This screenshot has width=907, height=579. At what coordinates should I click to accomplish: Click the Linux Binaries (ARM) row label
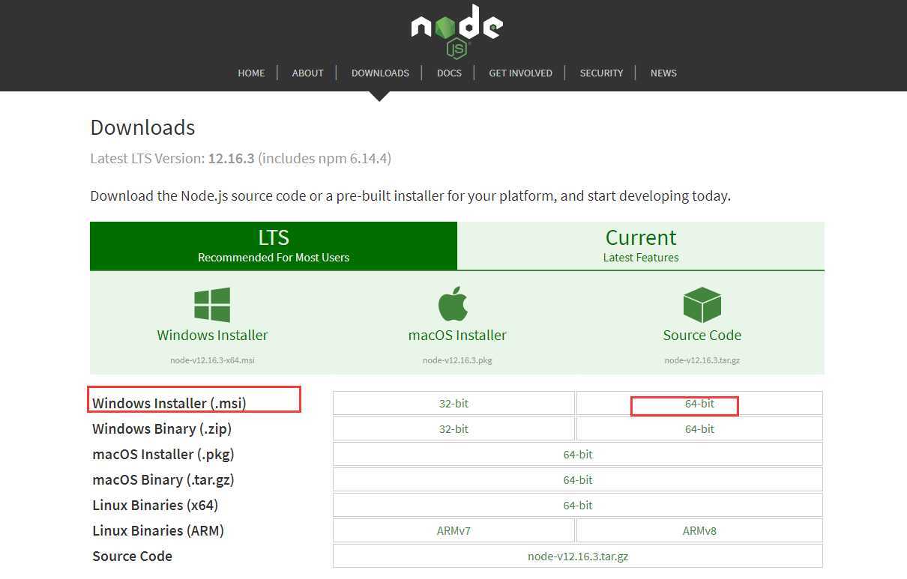coord(158,530)
